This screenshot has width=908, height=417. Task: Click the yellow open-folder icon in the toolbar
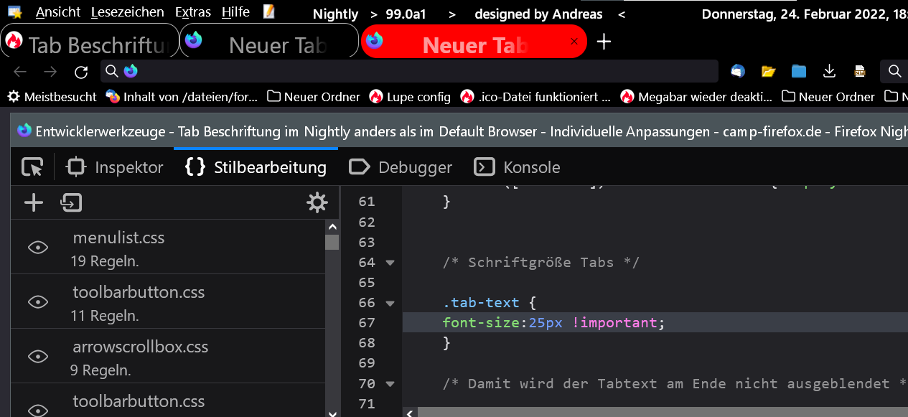pos(769,71)
